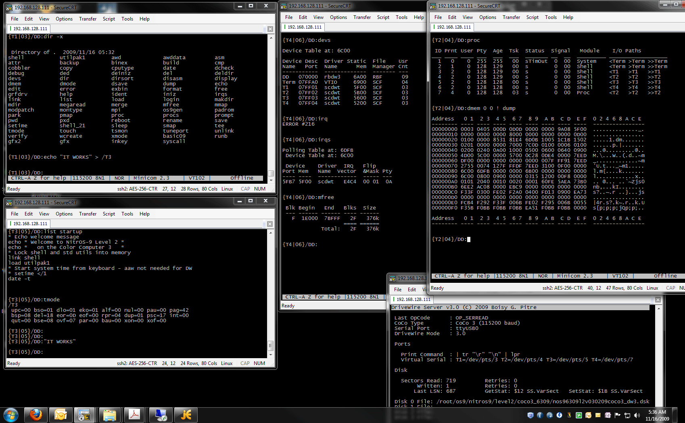Click the OneNote tray icon

coord(608,415)
